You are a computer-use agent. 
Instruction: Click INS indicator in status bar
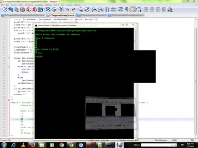coord(192,140)
